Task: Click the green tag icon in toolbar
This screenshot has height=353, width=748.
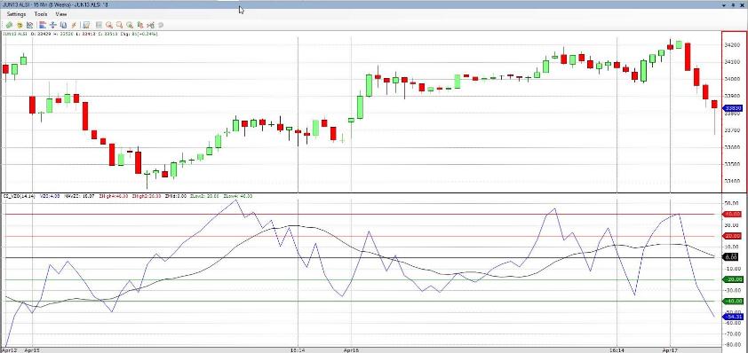Action: tap(9, 25)
